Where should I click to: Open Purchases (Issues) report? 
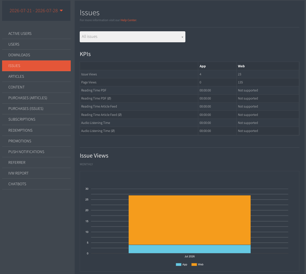pyautogui.click(x=36, y=109)
